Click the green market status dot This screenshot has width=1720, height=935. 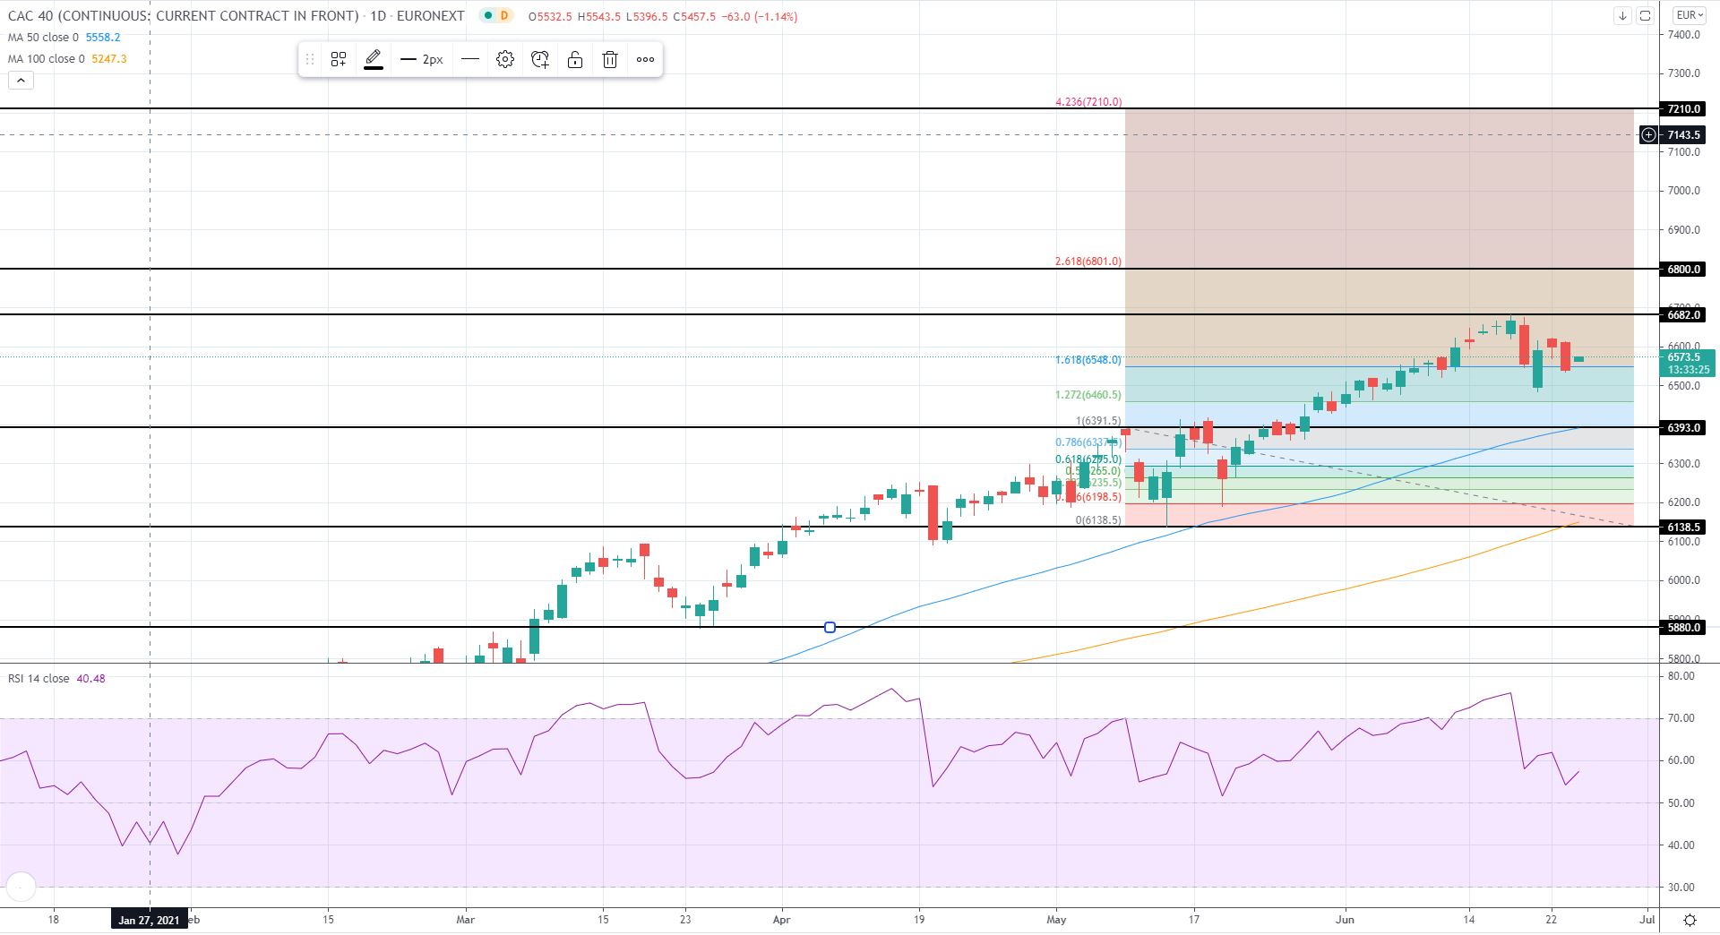coord(486,16)
